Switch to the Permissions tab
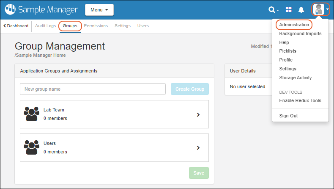Image resolution: width=334 pixels, height=189 pixels. pos(96,26)
